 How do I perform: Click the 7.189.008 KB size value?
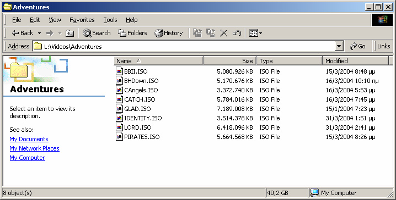(235, 109)
